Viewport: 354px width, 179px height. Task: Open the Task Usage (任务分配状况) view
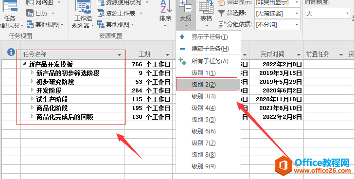tap(10, 15)
